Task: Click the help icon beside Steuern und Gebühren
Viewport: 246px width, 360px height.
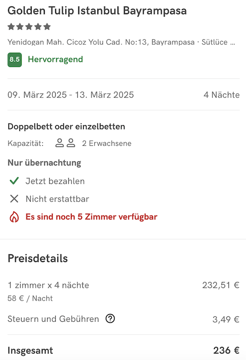Action: pyautogui.click(x=110, y=319)
